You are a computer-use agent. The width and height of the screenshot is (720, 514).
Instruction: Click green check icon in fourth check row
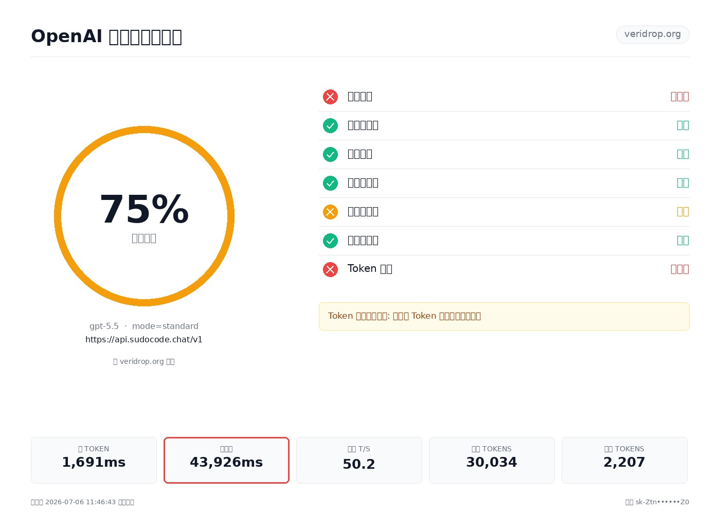click(x=330, y=183)
